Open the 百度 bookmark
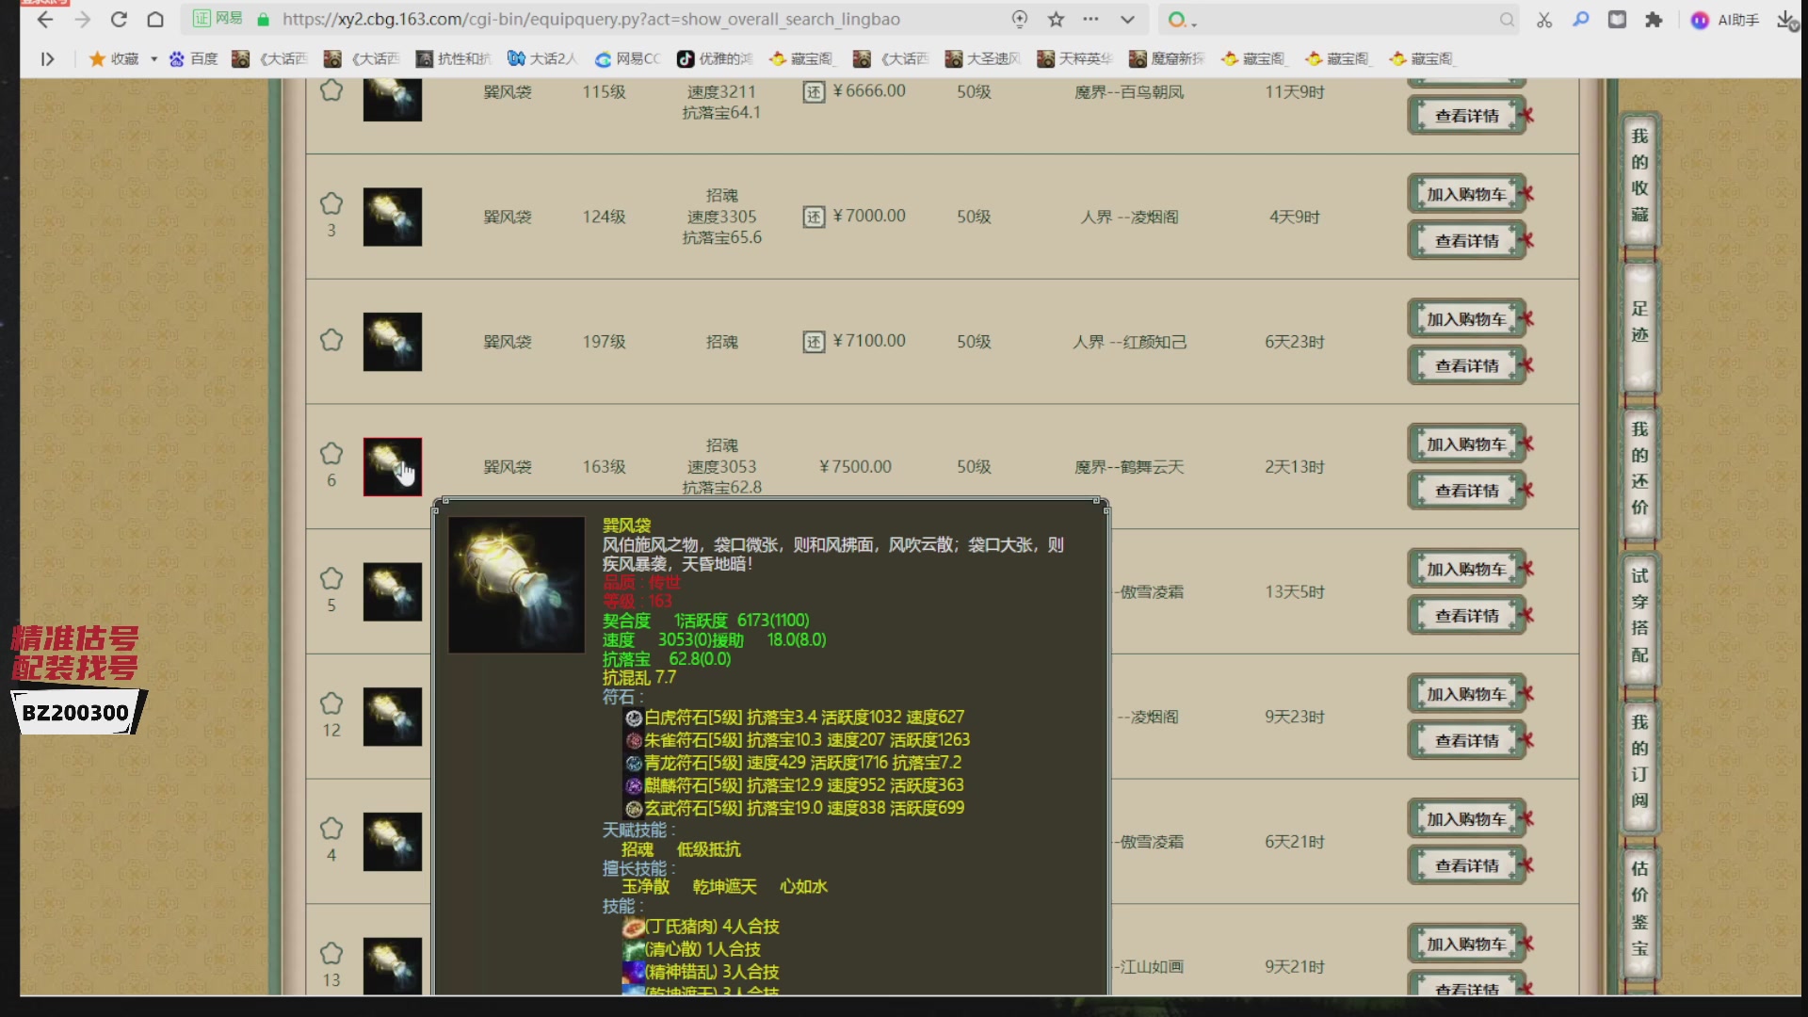The width and height of the screenshot is (1808, 1017). point(193,59)
